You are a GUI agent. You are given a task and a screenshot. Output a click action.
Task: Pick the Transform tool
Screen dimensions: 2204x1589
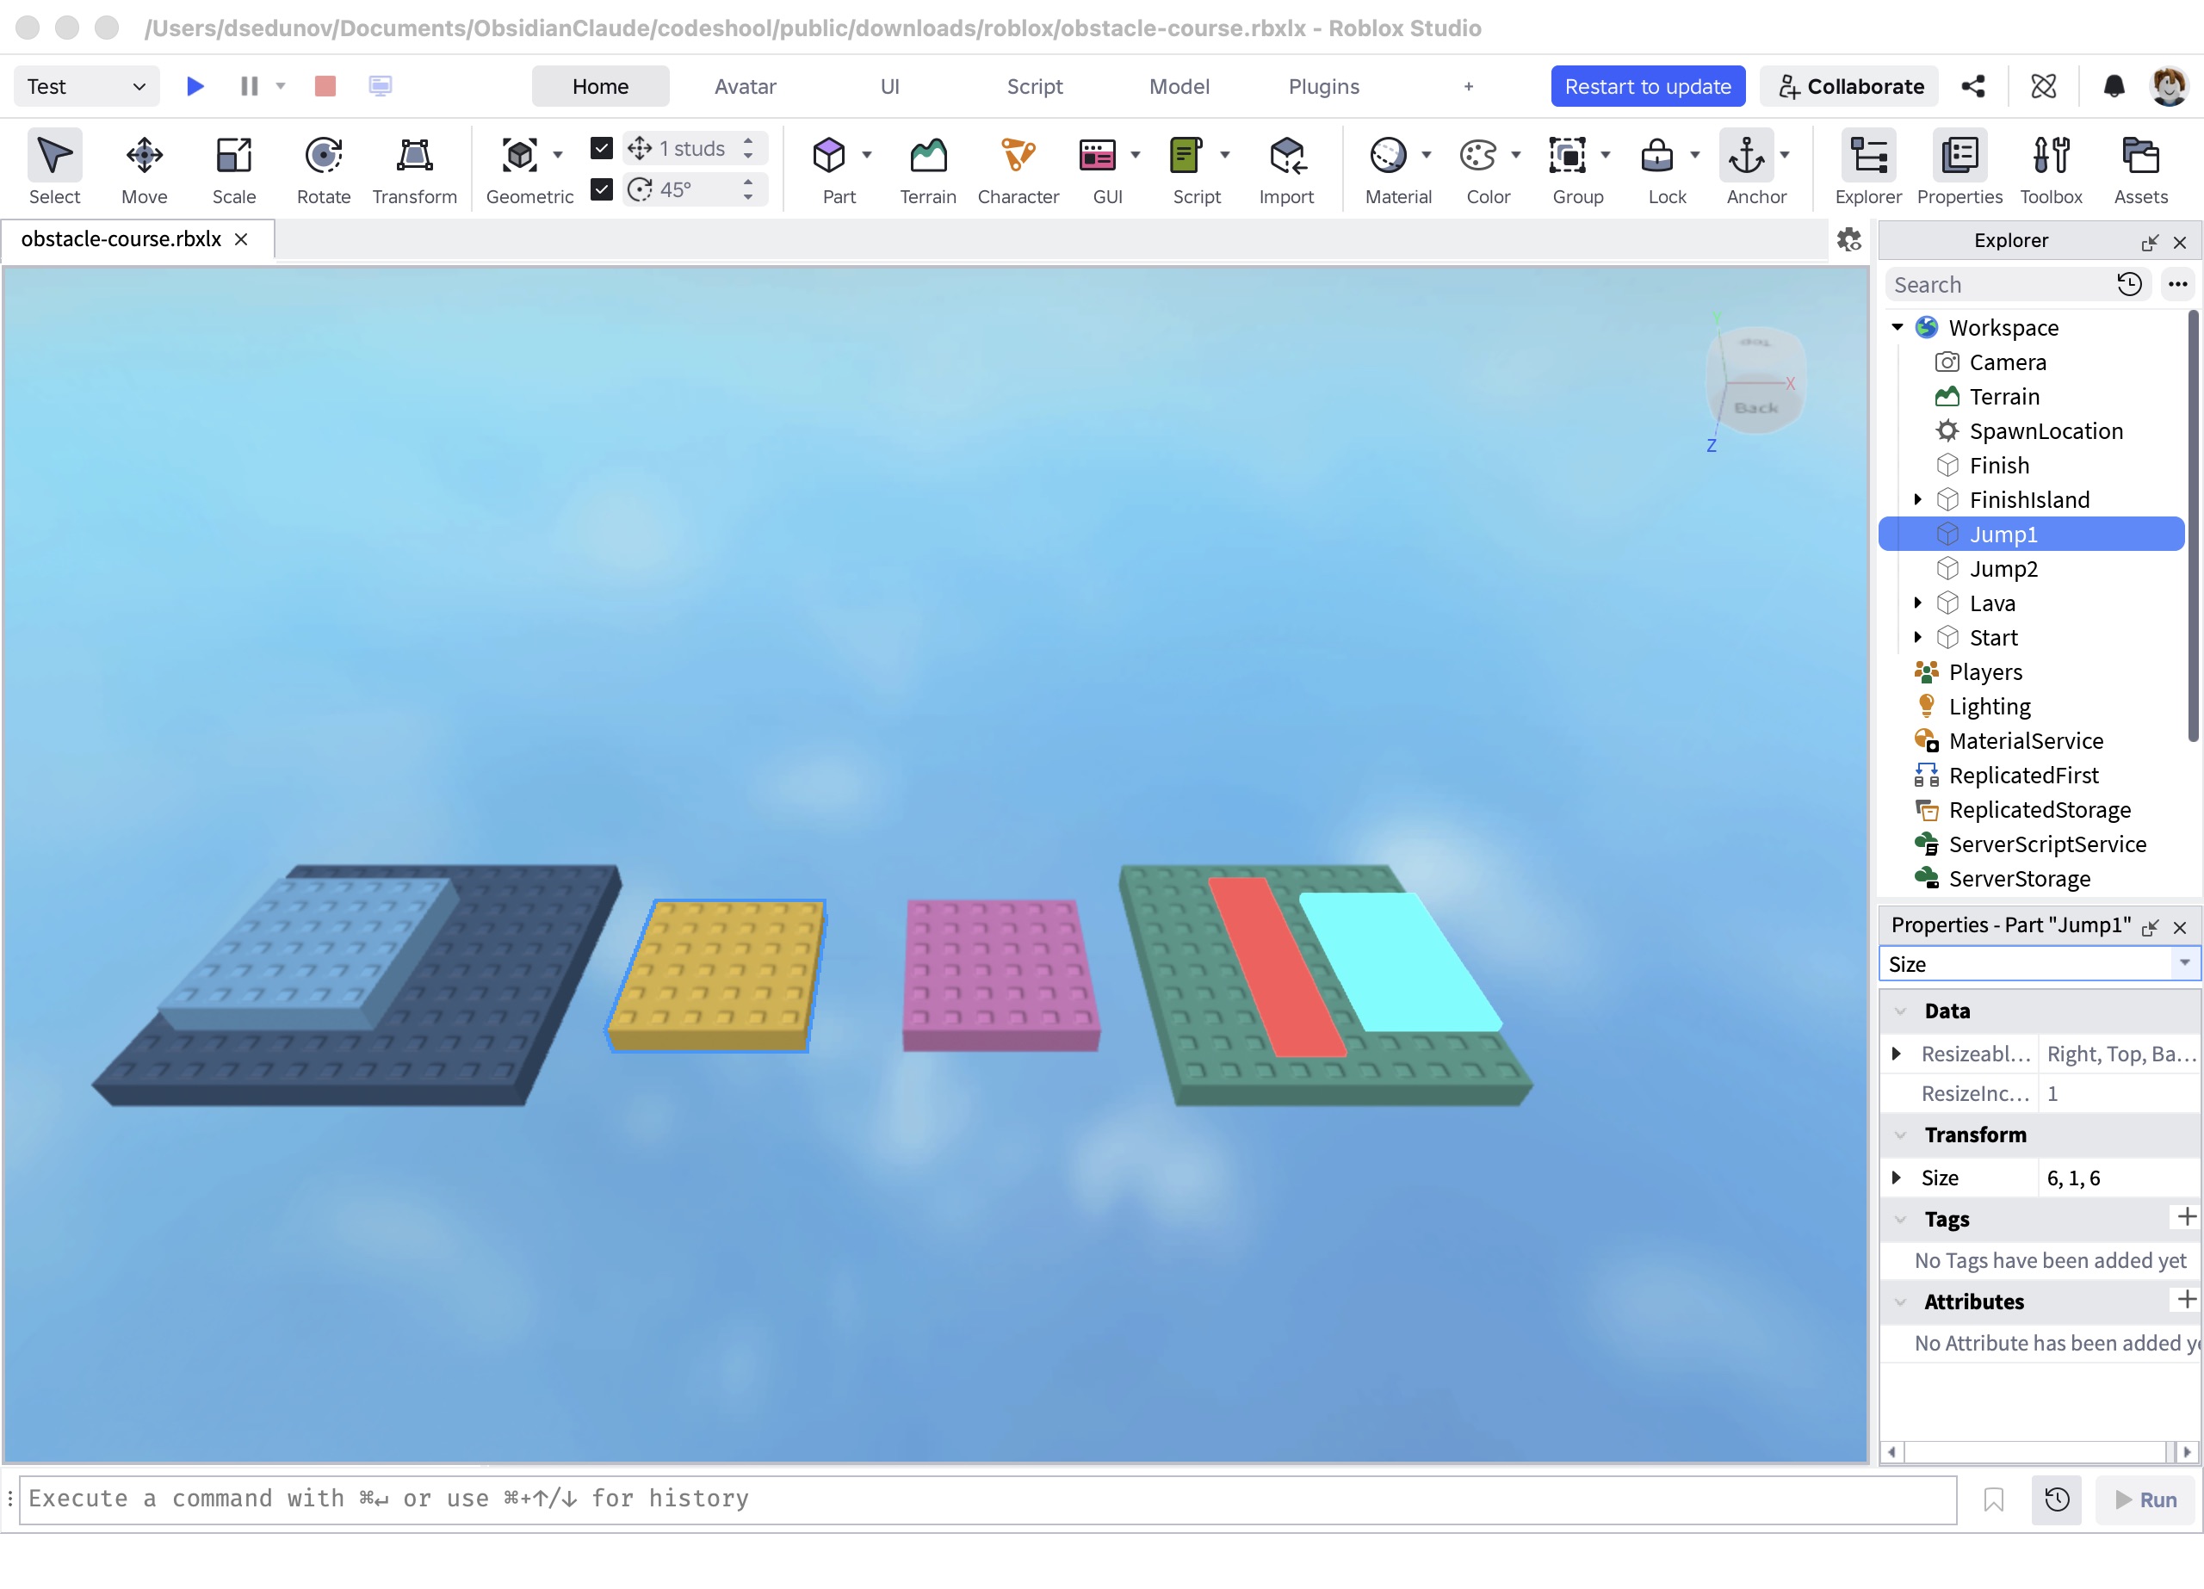pyautogui.click(x=414, y=167)
